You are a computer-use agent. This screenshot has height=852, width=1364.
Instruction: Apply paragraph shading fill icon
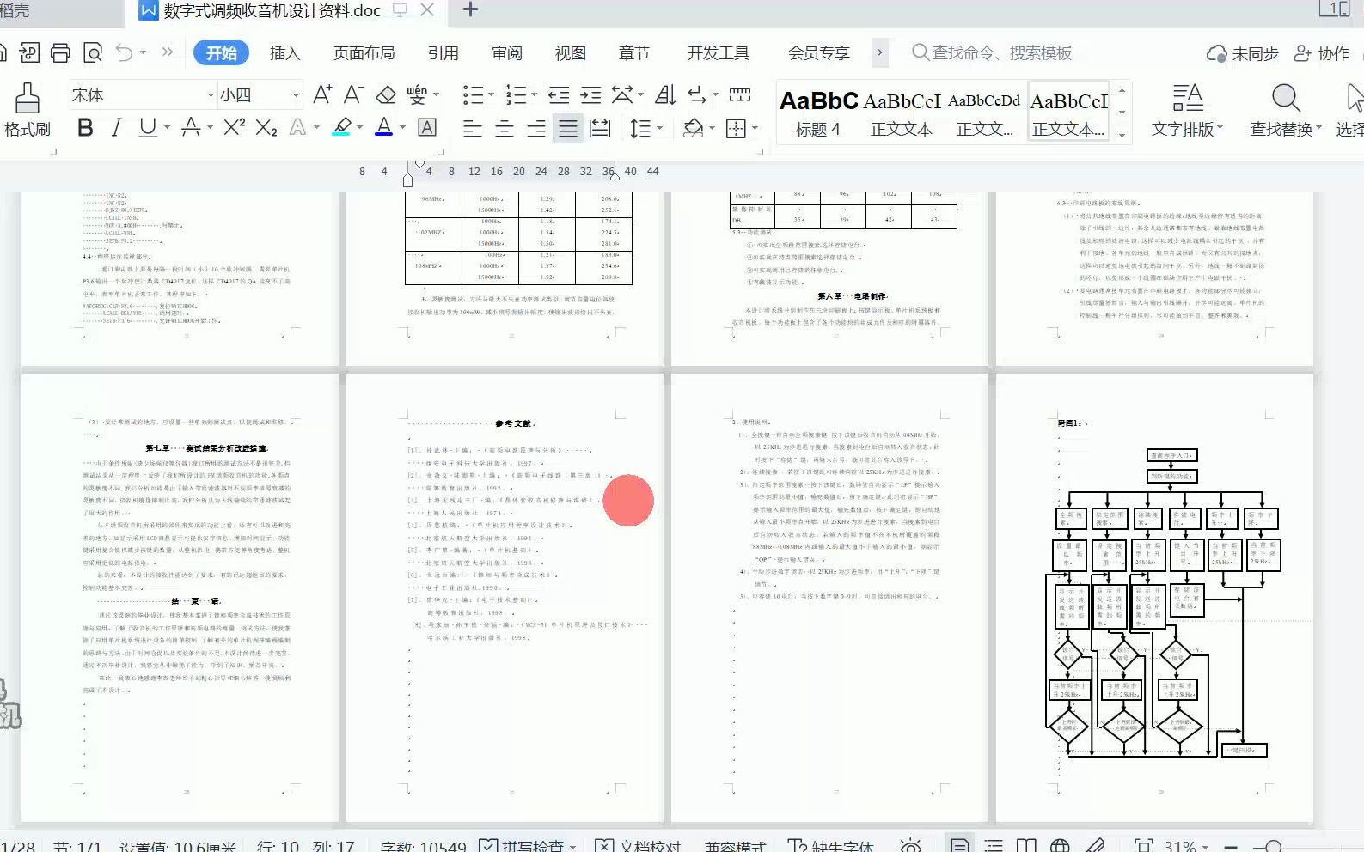(693, 129)
